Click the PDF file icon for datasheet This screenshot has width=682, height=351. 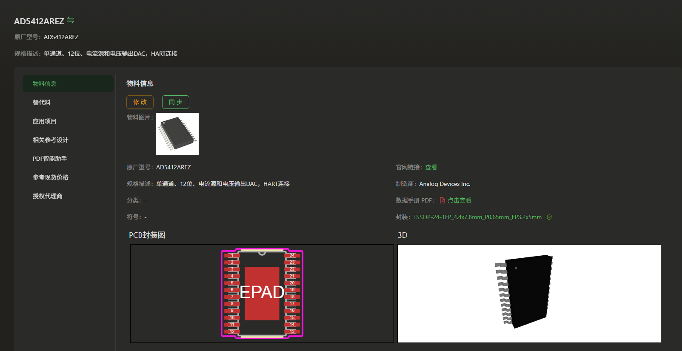pyautogui.click(x=442, y=200)
